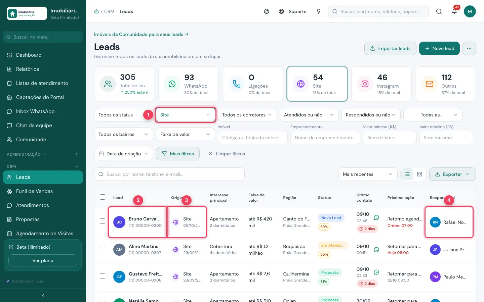Check the Gustavo Freitas lead checkbox
The height and width of the screenshot is (302, 484).
point(103,276)
